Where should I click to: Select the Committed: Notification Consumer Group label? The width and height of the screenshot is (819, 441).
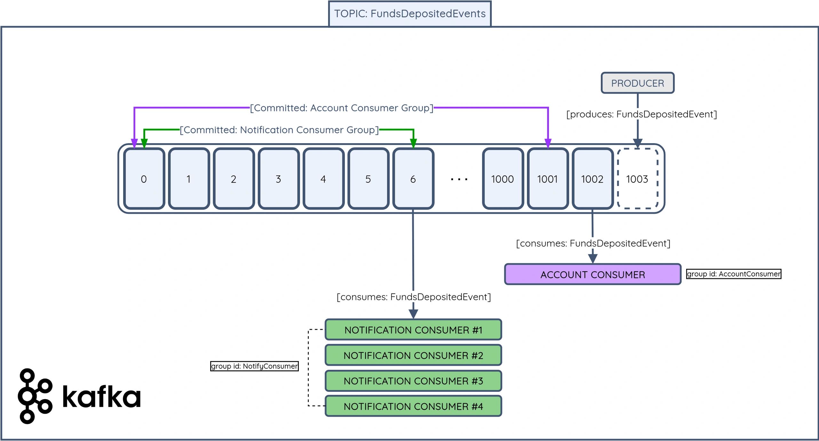279,130
